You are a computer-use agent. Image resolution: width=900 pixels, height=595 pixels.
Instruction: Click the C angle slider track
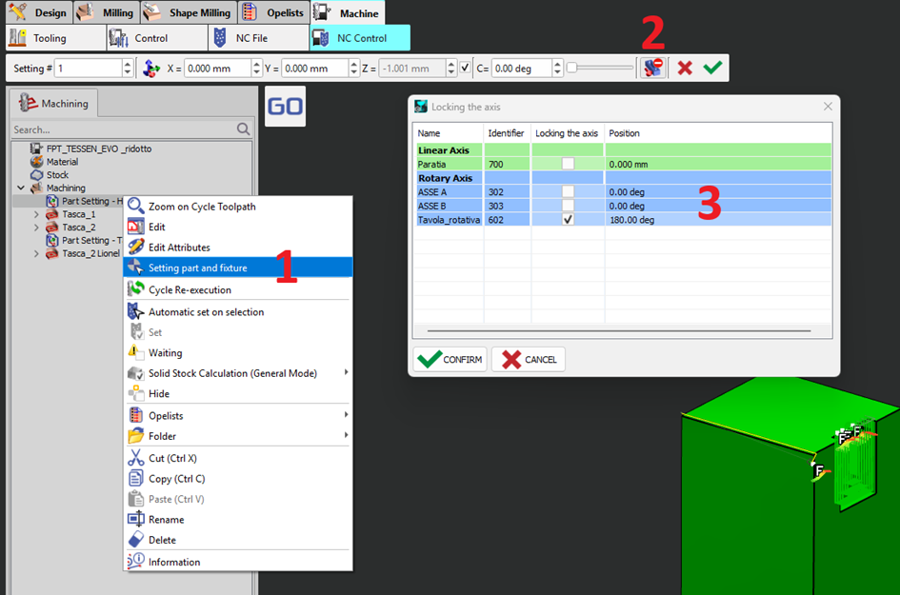(x=600, y=68)
